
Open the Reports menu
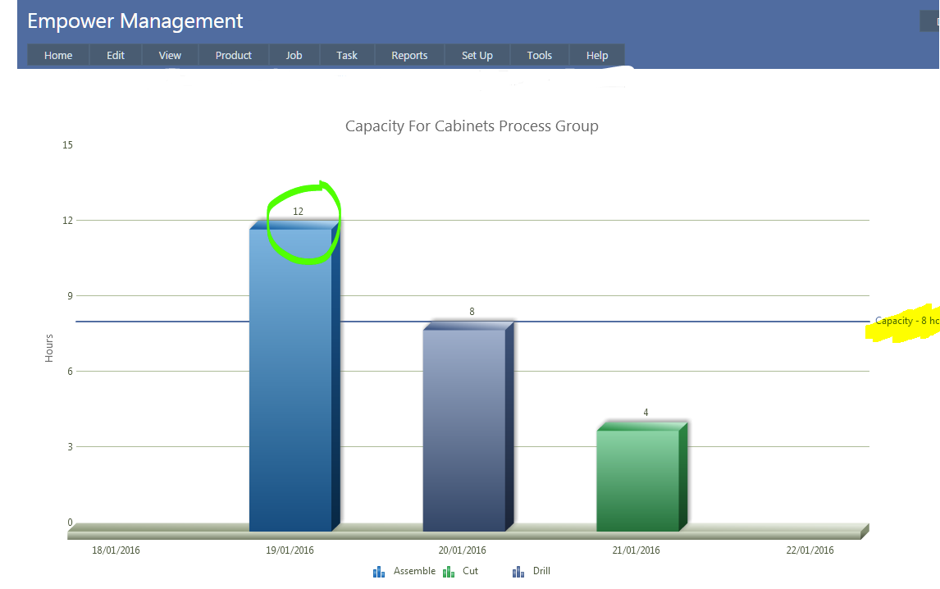tap(409, 55)
